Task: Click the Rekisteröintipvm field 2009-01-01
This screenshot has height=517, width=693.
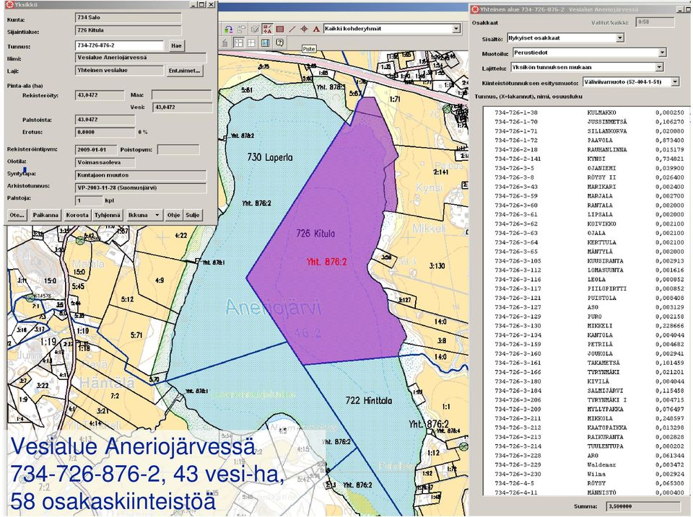Action: point(96,150)
